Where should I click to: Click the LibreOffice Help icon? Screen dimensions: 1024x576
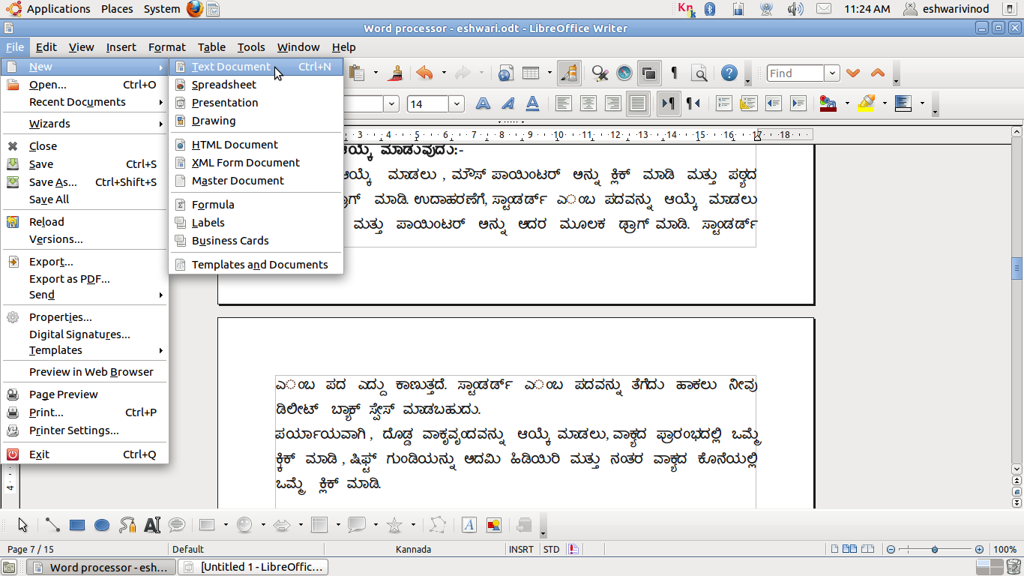(x=729, y=73)
